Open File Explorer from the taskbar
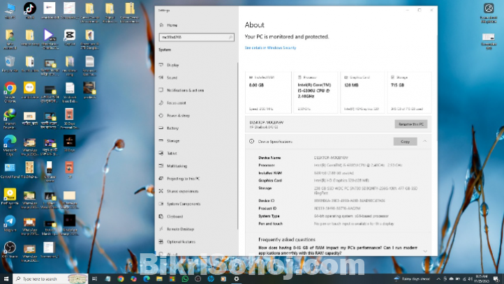The image size is (504, 284). 159,279
